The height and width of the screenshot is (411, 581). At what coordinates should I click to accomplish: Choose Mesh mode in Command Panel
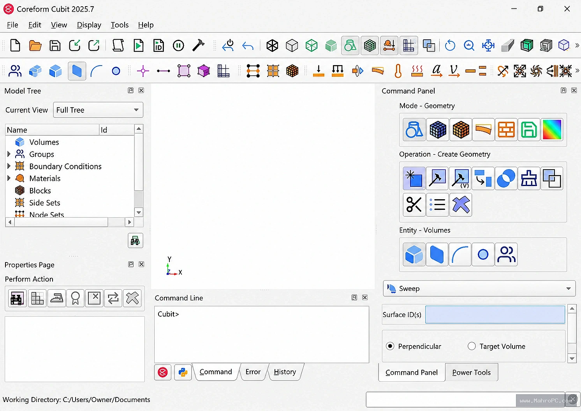click(x=438, y=130)
